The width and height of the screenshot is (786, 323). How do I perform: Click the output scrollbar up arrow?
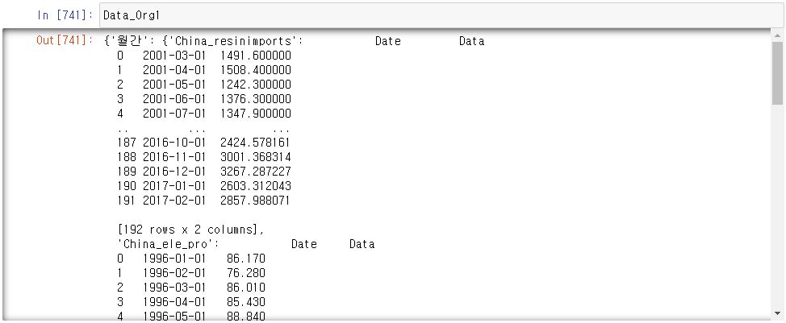click(777, 35)
